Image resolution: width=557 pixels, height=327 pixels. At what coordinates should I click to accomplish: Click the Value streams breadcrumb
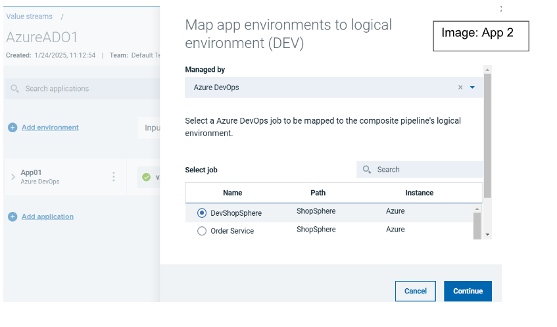(29, 16)
